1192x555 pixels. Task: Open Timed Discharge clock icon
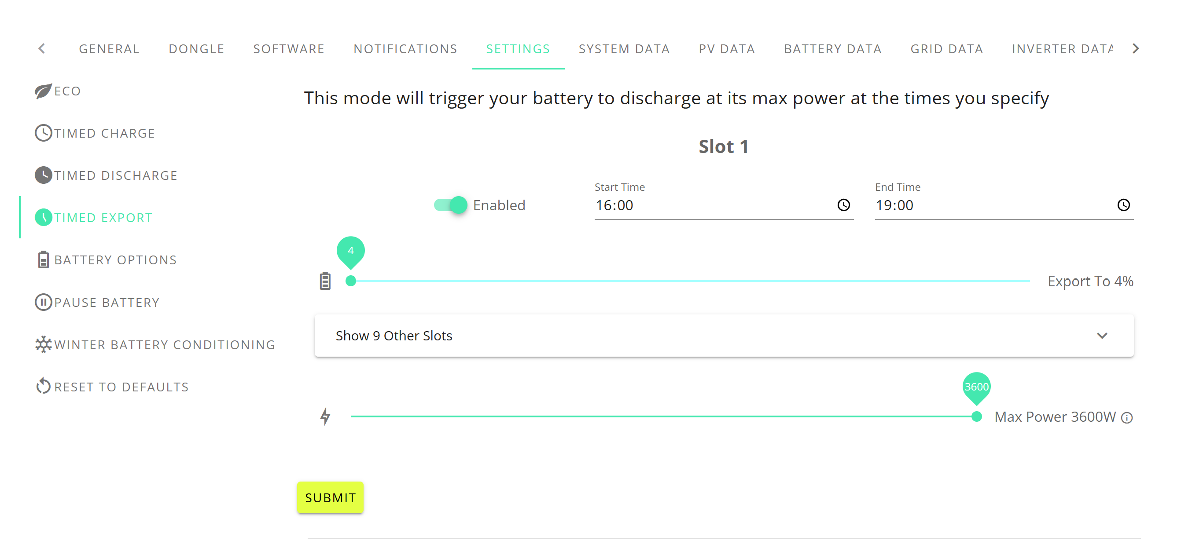(x=43, y=175)
